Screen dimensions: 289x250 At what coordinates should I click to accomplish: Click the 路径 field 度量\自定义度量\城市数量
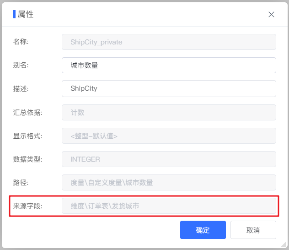(169, 183)
